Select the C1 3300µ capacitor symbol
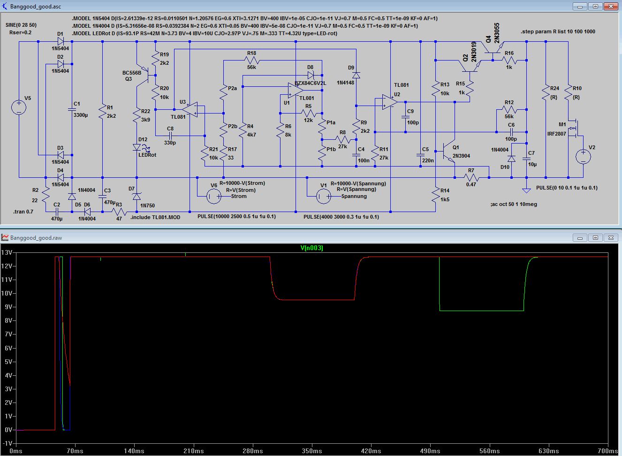 point(72,110)
